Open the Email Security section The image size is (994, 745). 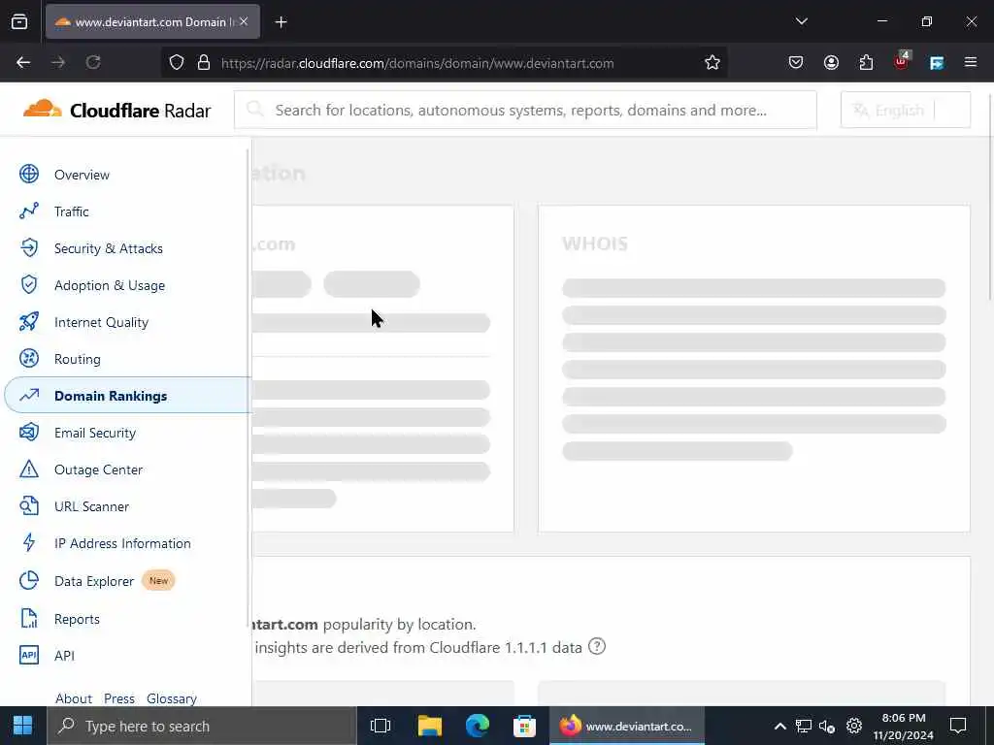click(x=95, y=433)
